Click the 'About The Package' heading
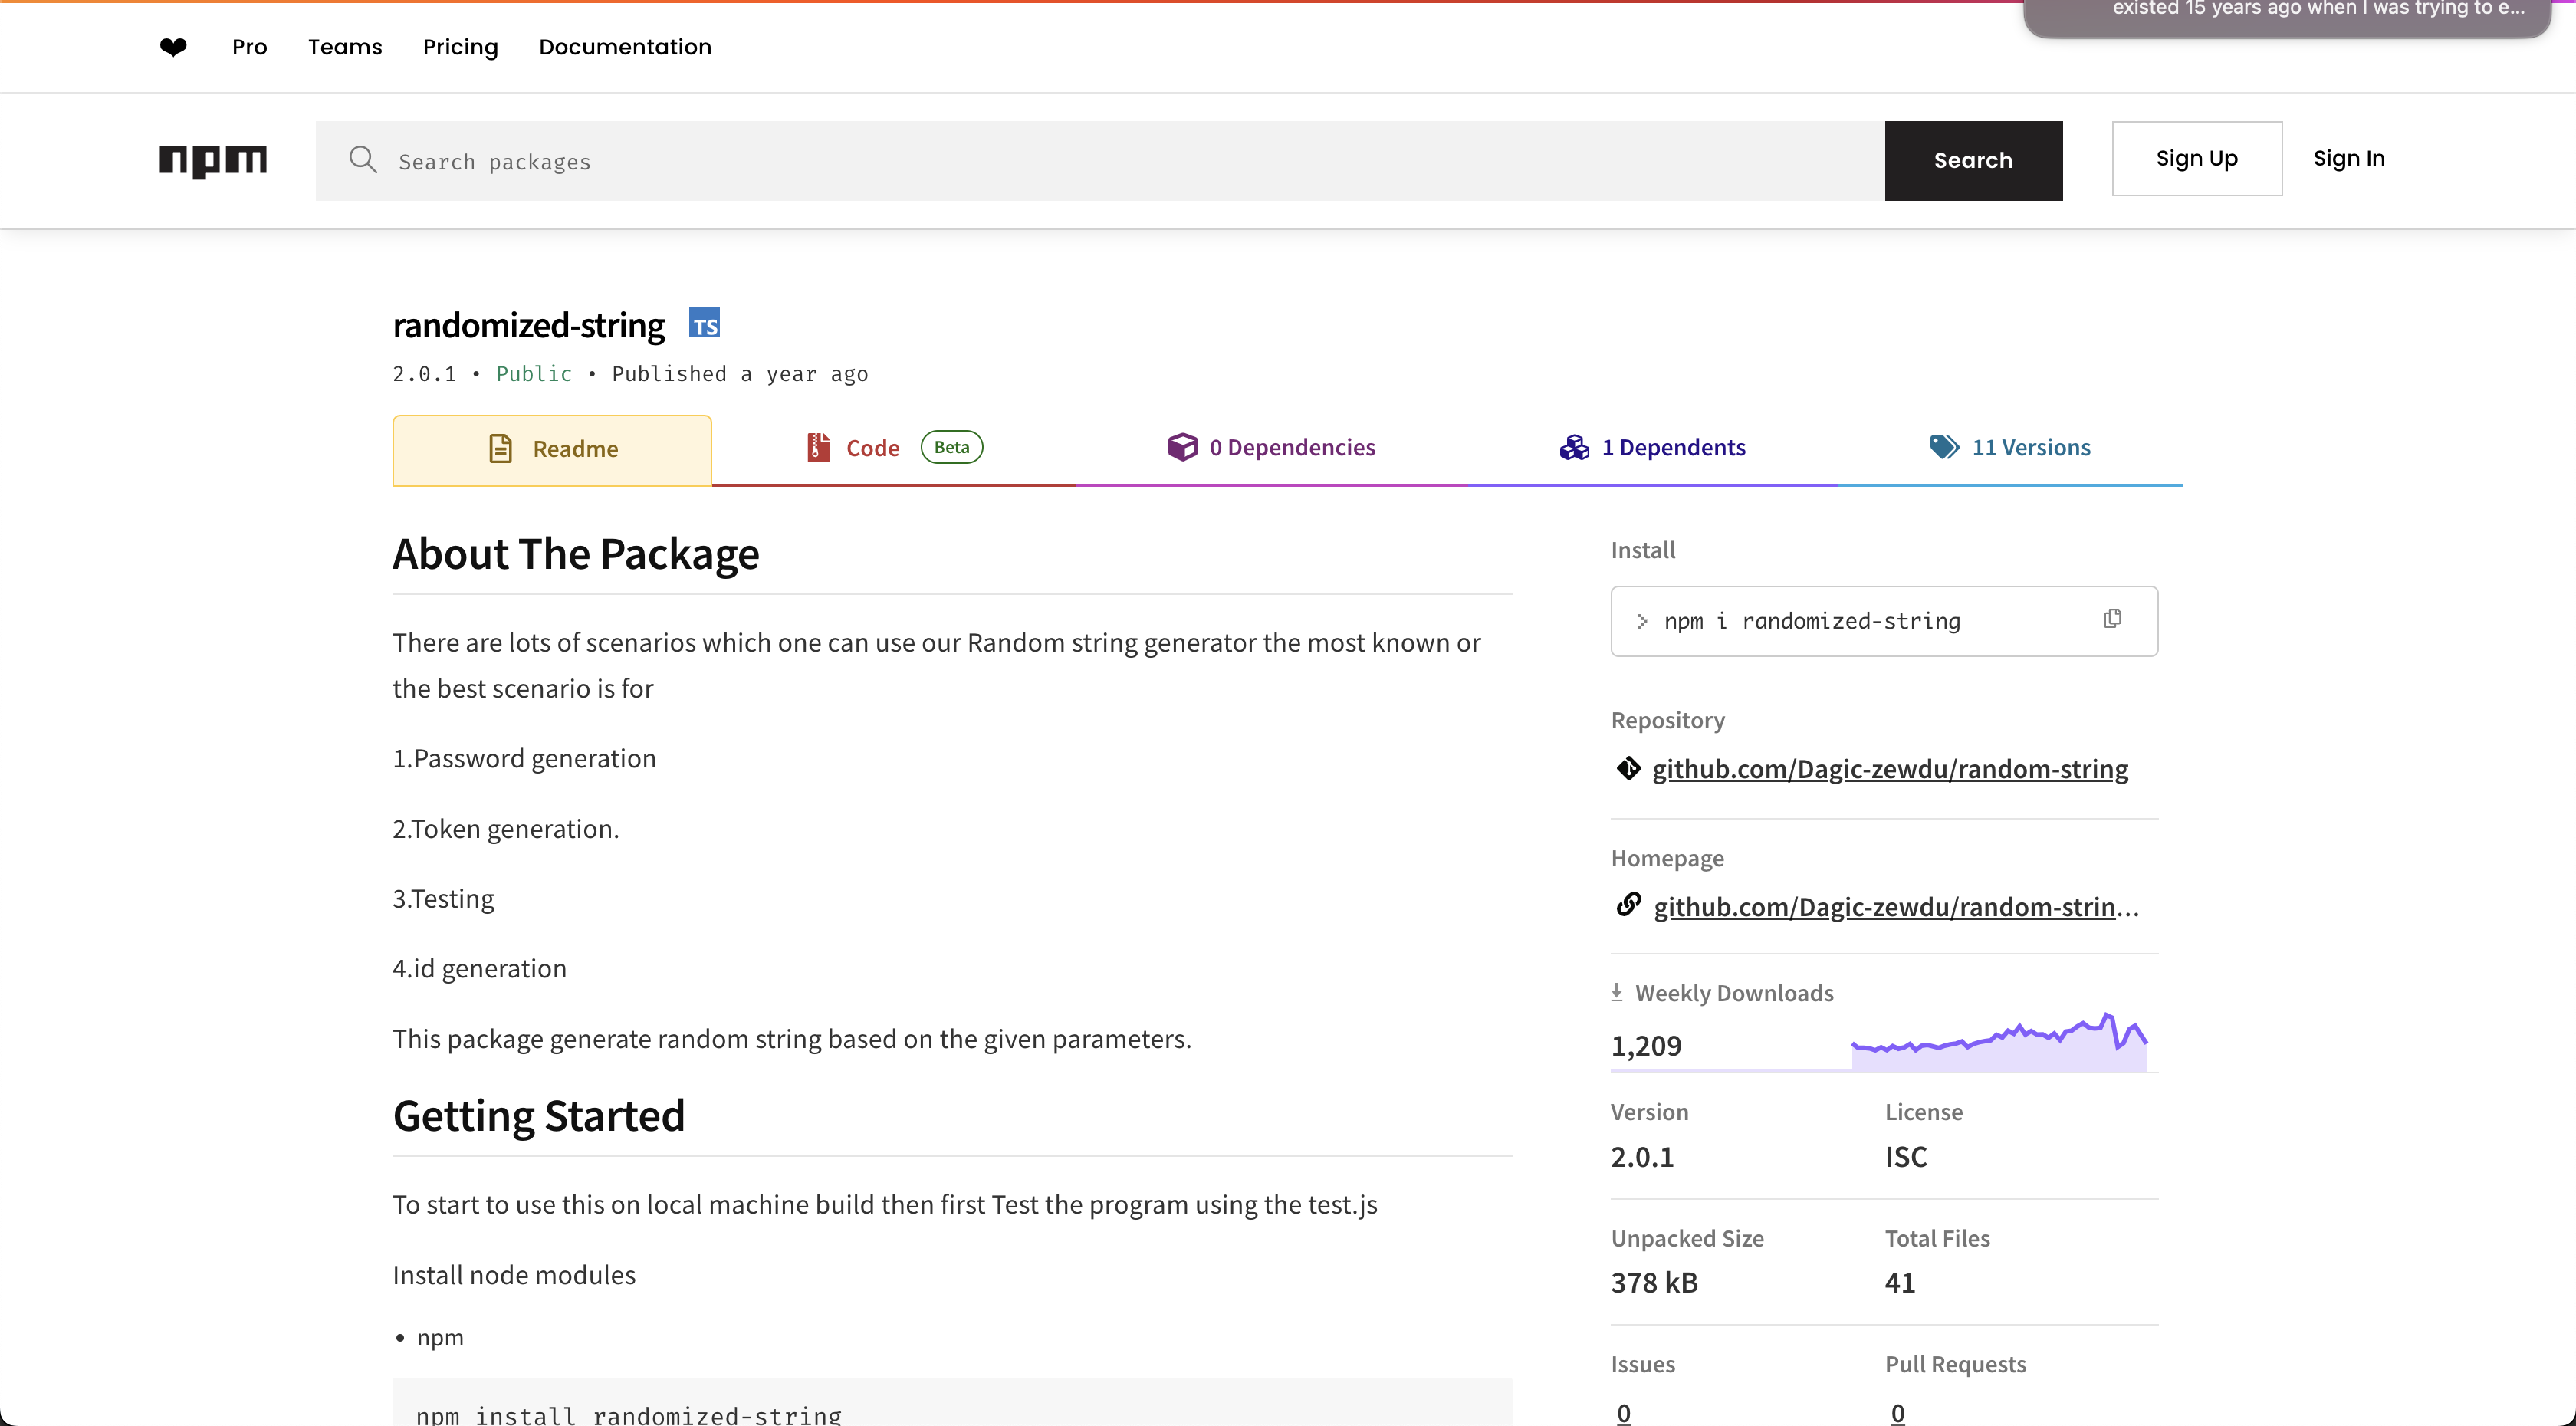Image resolution: width=2576 pixels, height=1426 pixels. point(575,554)
